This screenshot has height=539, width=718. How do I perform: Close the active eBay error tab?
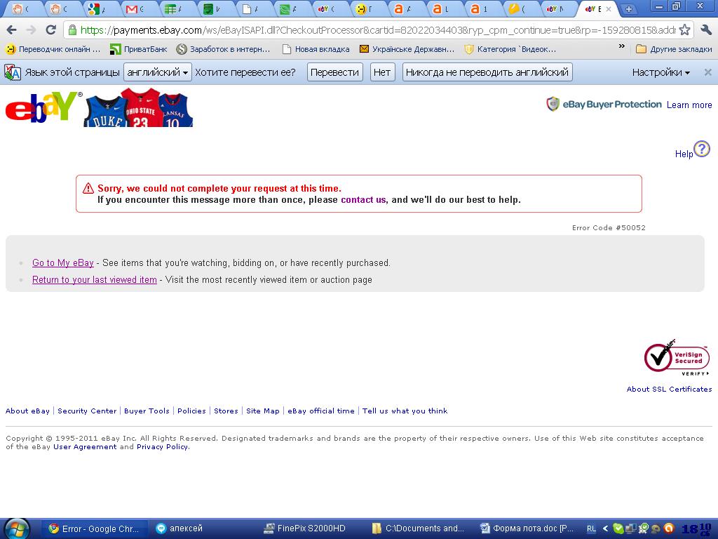click(609, 8)
